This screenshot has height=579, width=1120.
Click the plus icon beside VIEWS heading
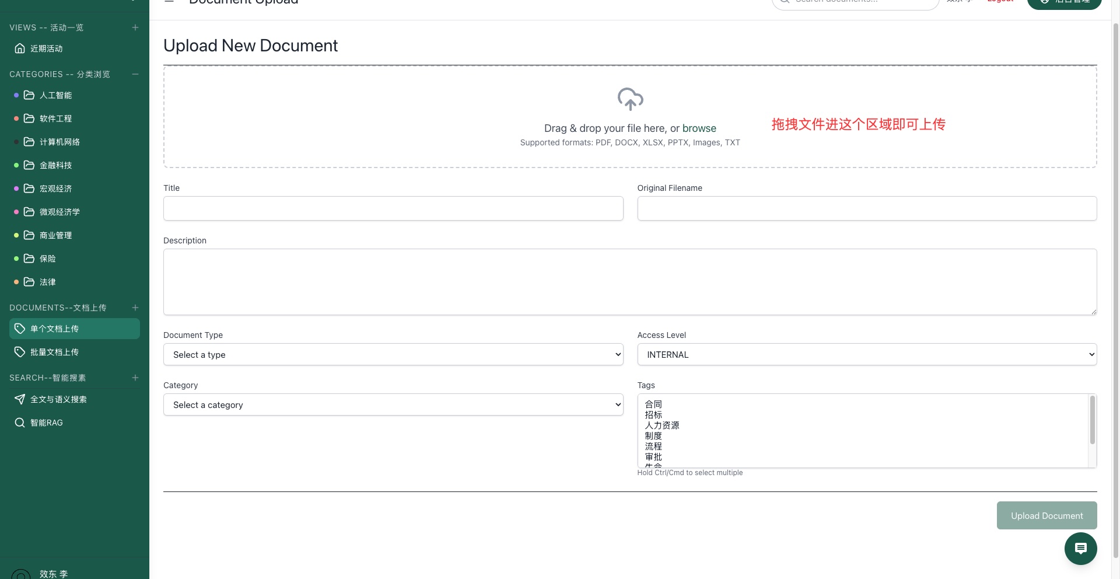pyautogui.click(x=135, y=27)
